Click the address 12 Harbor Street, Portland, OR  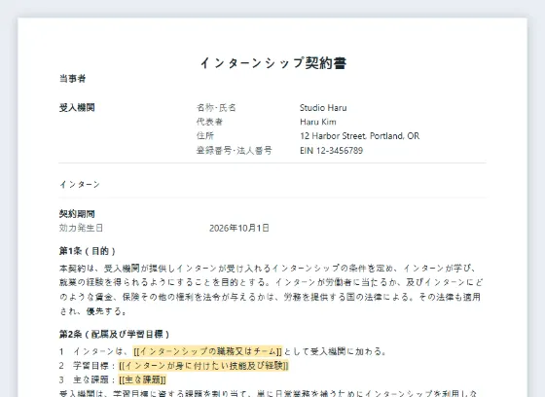360,136
